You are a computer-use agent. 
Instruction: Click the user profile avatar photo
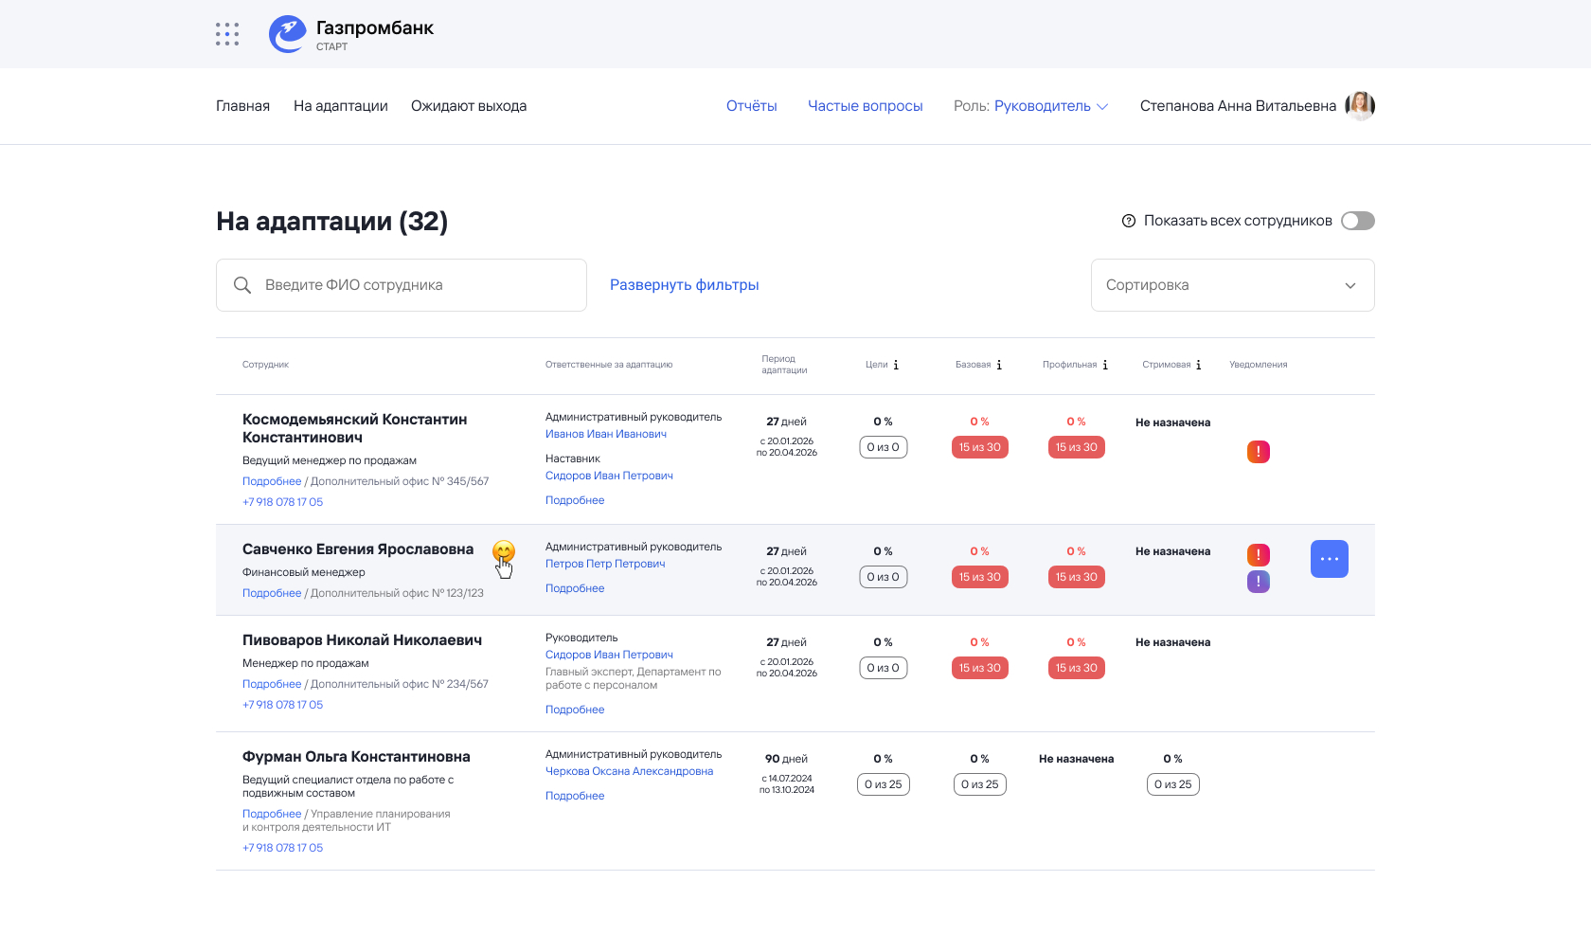(1360, 106)
